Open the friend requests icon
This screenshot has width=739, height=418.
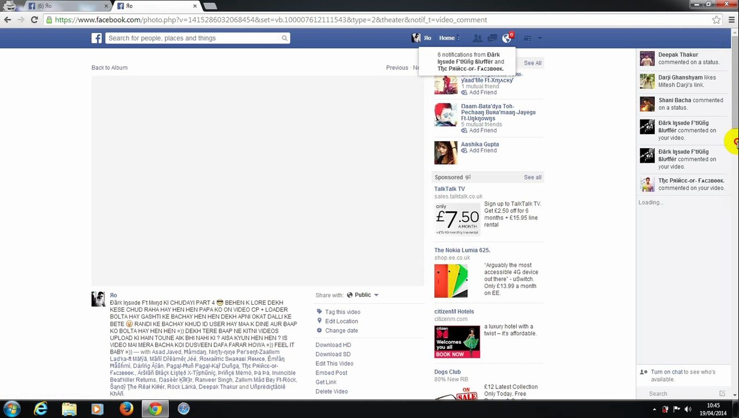(477, 38)
